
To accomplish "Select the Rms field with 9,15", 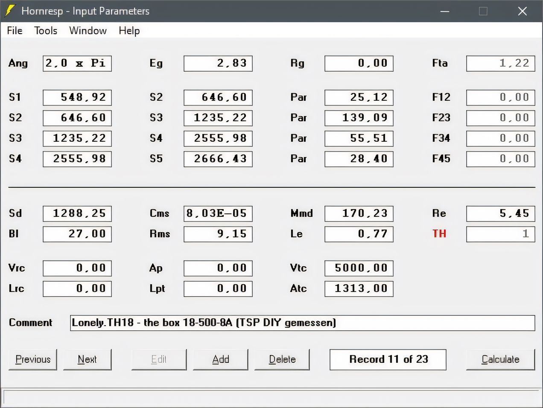I will point(218,234).
